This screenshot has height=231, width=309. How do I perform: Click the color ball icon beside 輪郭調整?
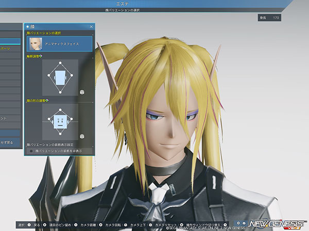[x=41, y=56]
